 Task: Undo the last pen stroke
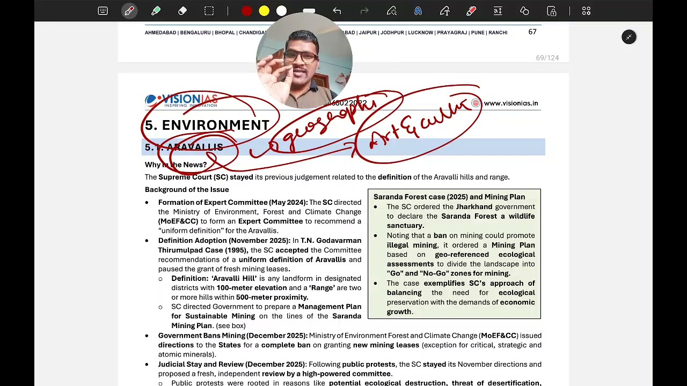pyautogui.click(x=337, y=11)
